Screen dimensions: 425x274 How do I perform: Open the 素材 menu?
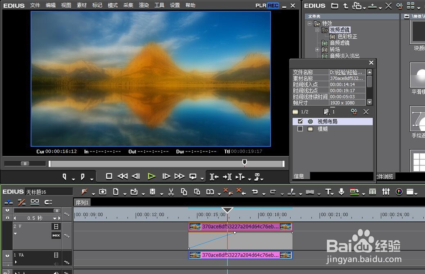(82, 5)
